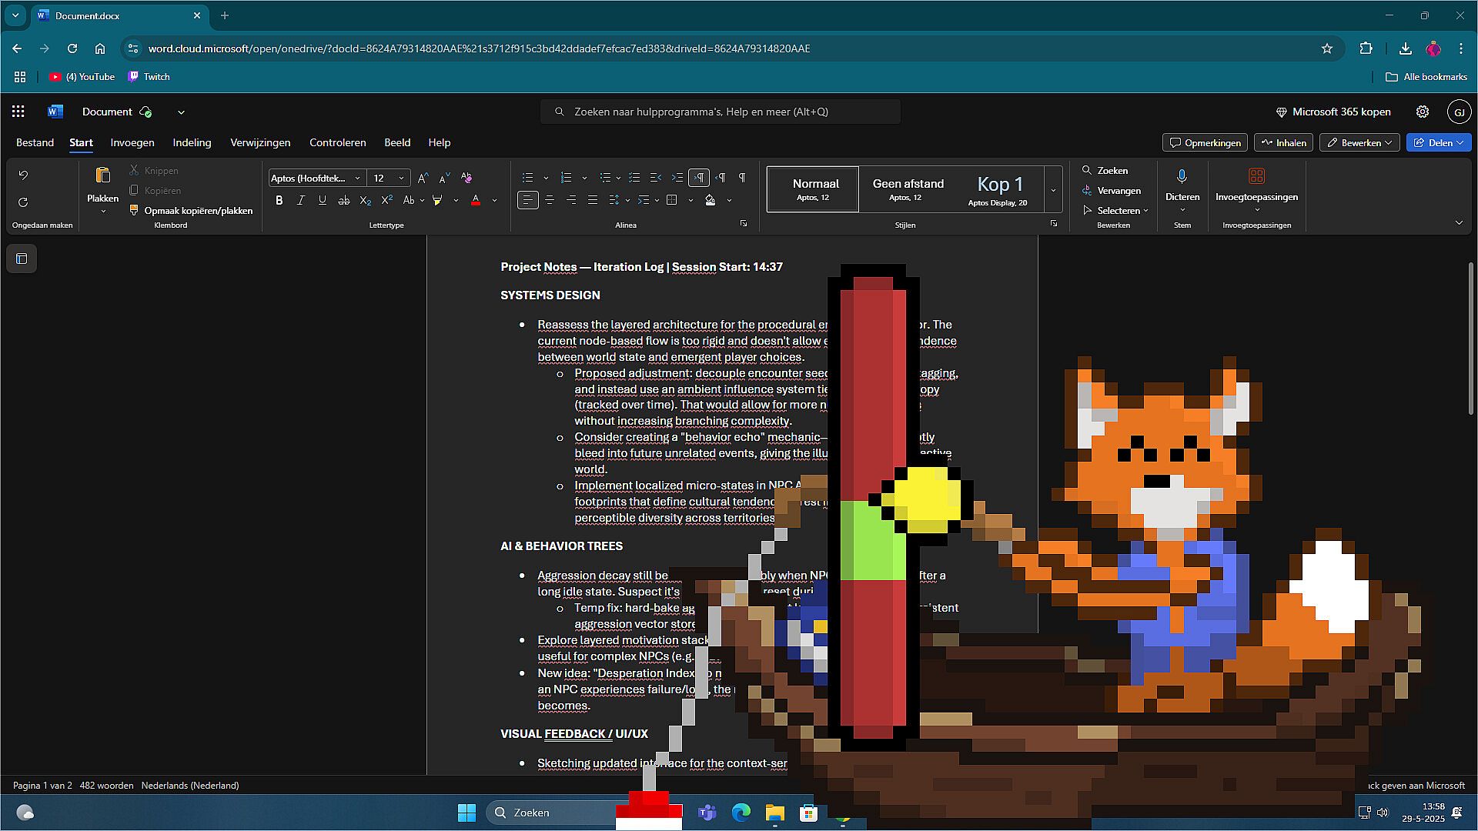Click the increase indent icon
Screen dimensions: 1478x831
click(677, 178)
